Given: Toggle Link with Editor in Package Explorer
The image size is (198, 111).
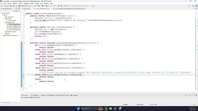Looking at the screenshot, I should [17, 11].
